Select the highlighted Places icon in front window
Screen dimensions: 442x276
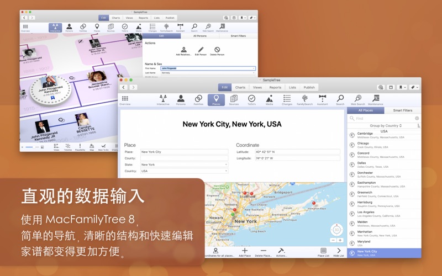(x=216, y=100)
